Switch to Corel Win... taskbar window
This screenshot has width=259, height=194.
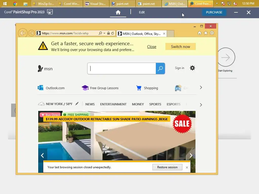coord(70,4)
